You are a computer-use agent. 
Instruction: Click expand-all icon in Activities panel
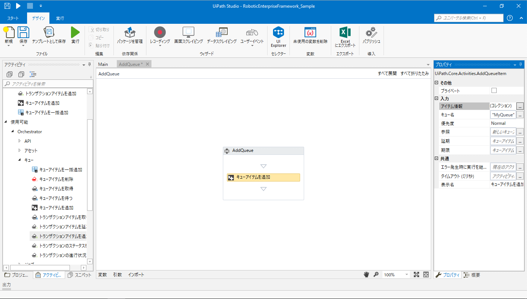10,74
